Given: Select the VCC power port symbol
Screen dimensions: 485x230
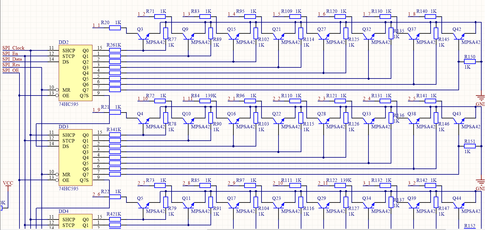Looking at the screenshot, I should [8, 186].
